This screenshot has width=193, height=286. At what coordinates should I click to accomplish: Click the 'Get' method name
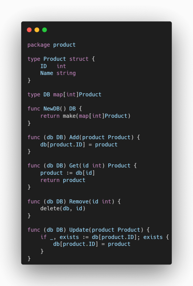coord(74,166)
